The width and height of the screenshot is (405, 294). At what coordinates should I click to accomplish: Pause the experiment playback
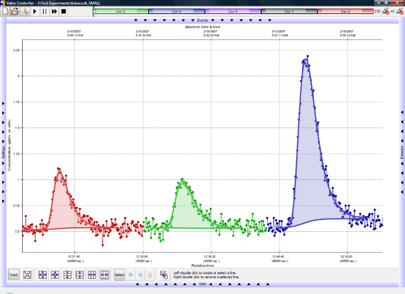point(44,11)
